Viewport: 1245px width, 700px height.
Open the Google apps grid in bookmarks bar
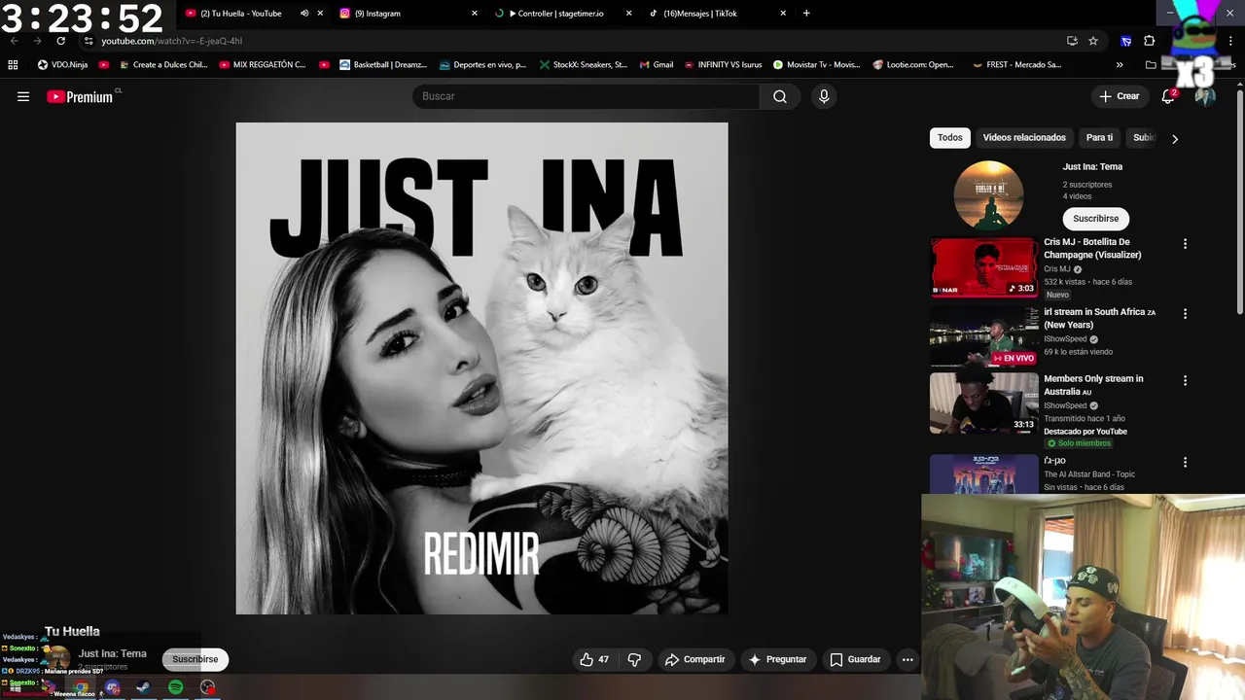13,65
